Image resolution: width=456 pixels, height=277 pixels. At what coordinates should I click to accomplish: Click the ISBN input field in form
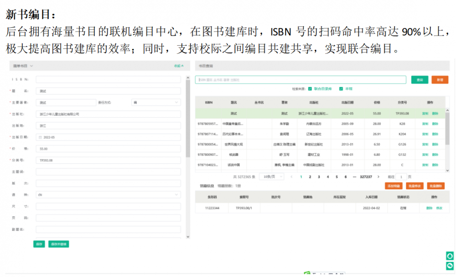coord(108,79)
